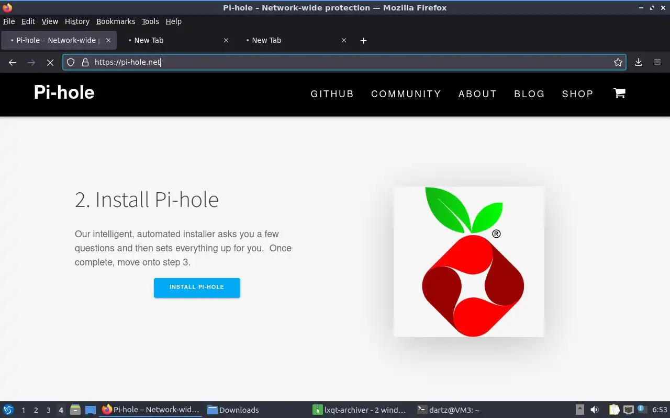670x418 pixels.
Task: Click the clipboard icon in system tray
Action: [x=614, y=410]
